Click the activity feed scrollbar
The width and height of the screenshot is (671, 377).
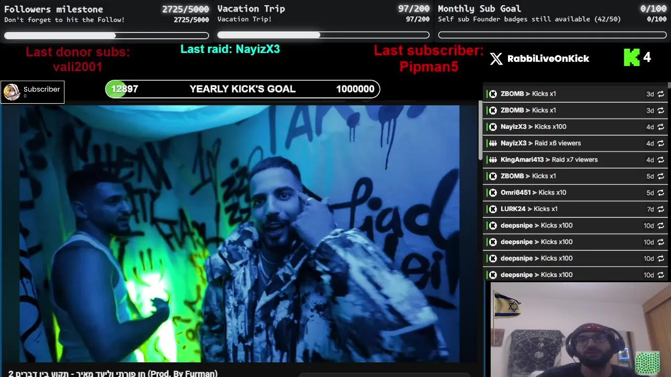pos(668,86)
